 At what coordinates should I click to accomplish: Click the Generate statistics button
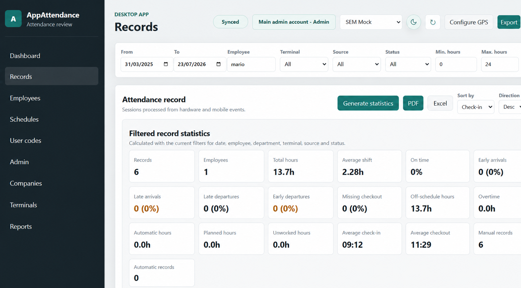coord(368,103)
